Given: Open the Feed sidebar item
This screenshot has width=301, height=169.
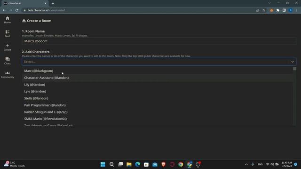Looking at the screenshot, I should (x=8, y=33).
